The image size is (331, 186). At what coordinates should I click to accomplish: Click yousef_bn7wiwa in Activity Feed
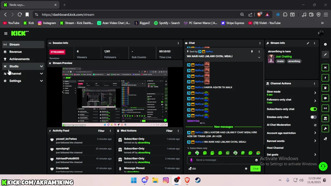[x=66, y=139]
